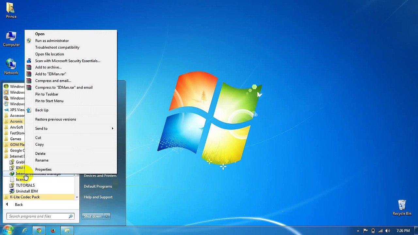Choose Scan with Microsoft Security Essentials
This screenshot has width=418, height=235.
[x=71, y=61]
